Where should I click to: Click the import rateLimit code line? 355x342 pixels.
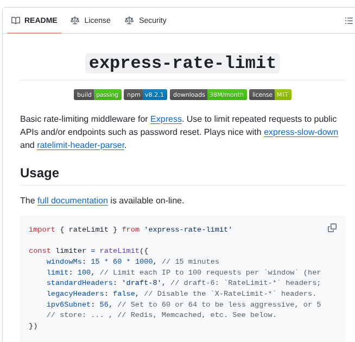click(130, 229)
